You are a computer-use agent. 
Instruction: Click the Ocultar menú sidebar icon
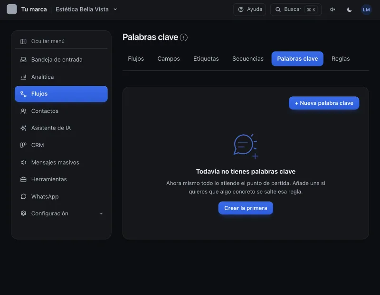click(23, 41)
